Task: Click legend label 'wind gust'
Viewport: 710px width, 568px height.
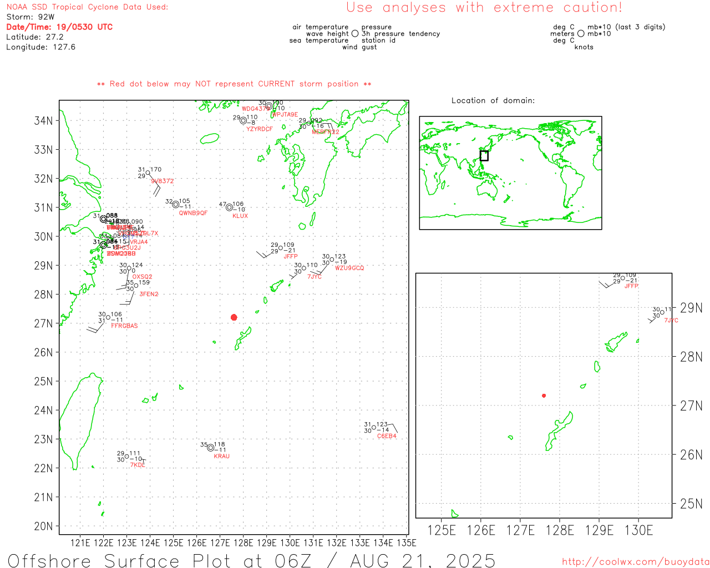Action: click(x=359, y=47)
